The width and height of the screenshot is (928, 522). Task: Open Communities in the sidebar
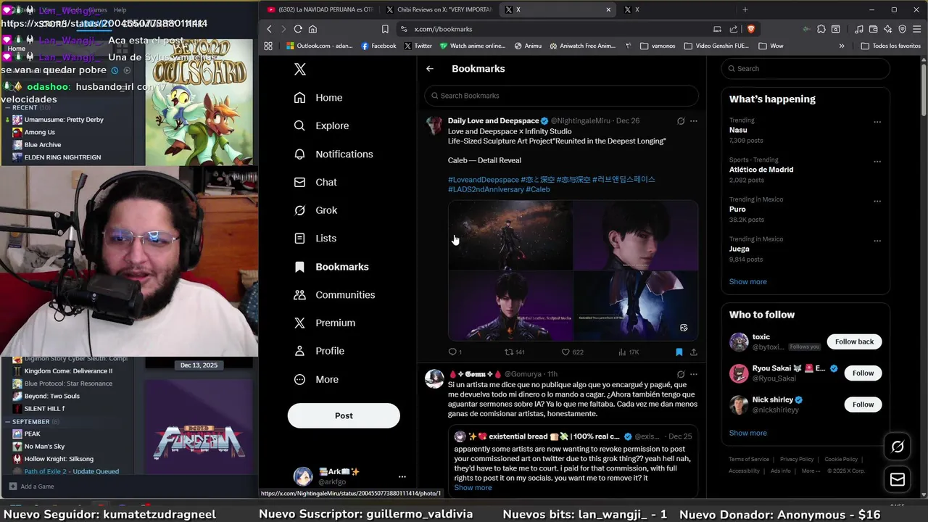point(334,294)
